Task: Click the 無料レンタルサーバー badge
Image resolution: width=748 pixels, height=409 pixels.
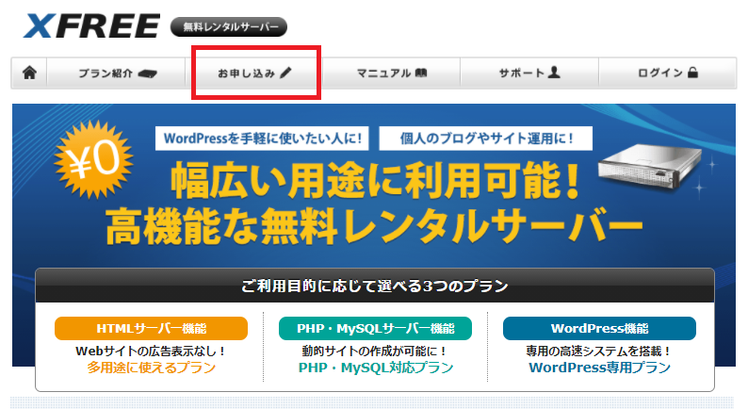Action: (229, 26)
